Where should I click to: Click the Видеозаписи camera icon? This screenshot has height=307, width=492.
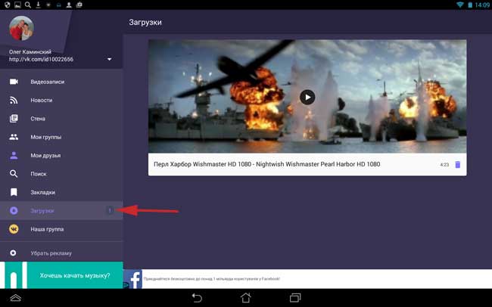pos(14,82)
